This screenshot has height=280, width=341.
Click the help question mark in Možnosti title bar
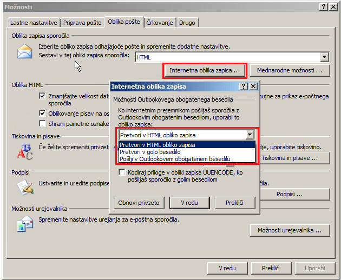point(324,6)
